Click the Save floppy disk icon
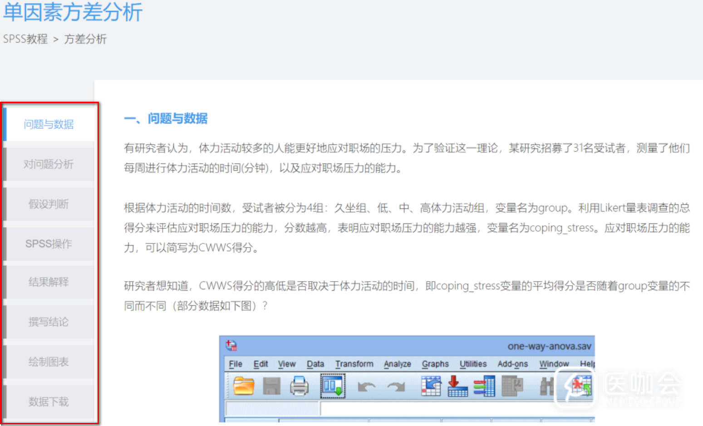This screenshot has height=426, width=703. pyautogui.click(x=271, y=386)
